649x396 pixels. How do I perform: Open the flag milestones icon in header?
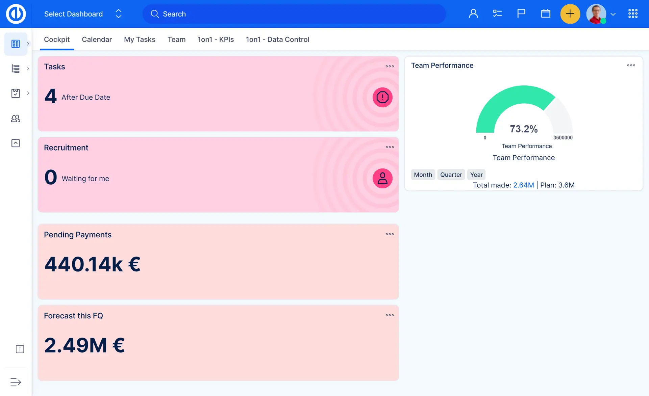point(521,14)
